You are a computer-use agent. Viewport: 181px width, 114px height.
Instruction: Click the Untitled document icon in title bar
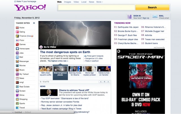click(x=13, y=112)
